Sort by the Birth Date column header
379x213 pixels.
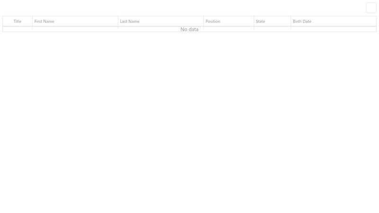302,21
